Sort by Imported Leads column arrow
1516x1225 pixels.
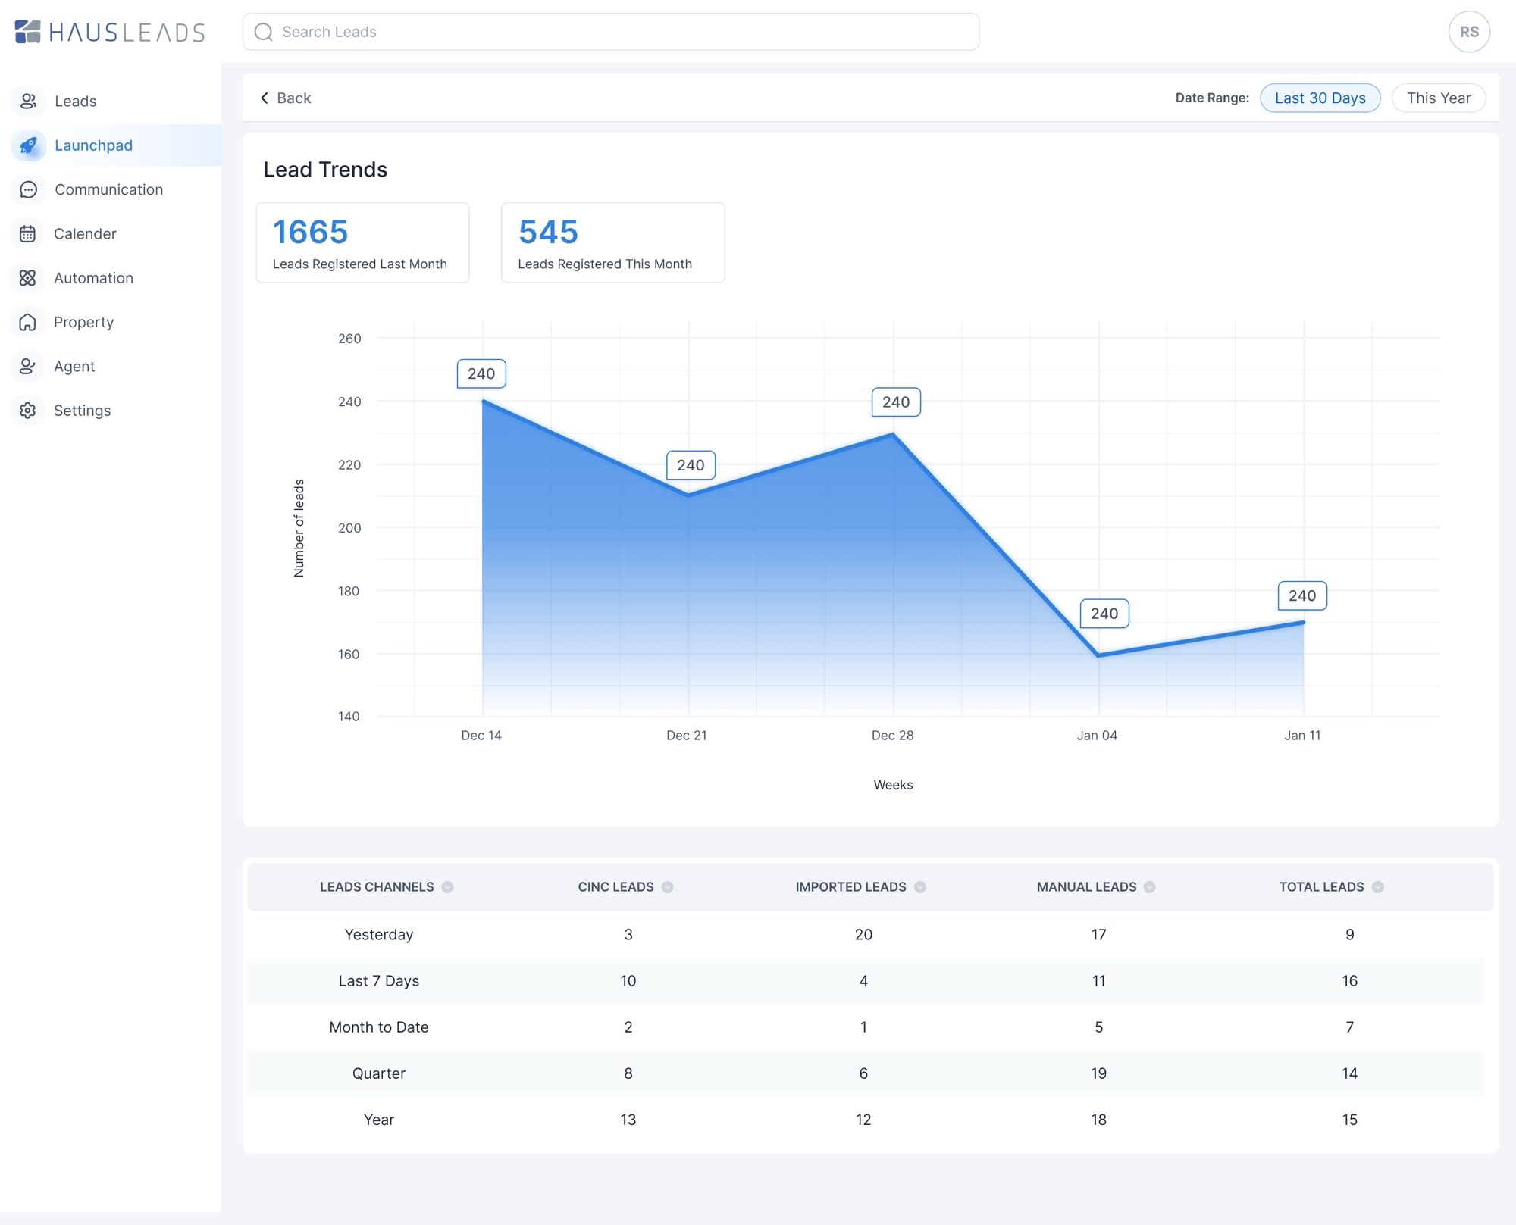(x=919, y=887)
